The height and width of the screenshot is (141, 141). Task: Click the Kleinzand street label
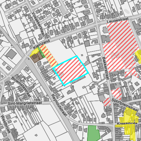(x=41, y=44)
